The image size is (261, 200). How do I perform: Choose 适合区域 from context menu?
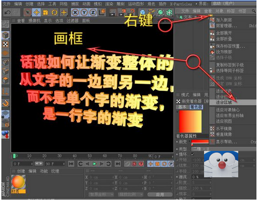coord(233,102)
